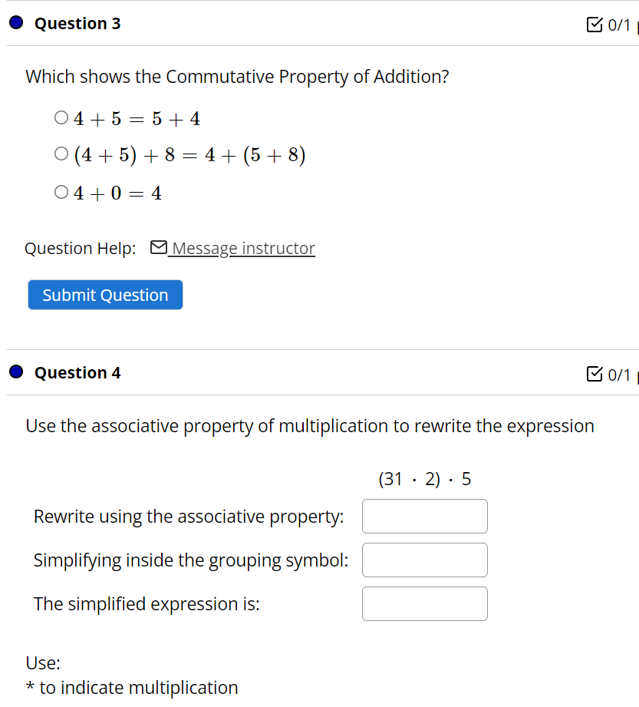Click the envelope icon beside Message instructor

pos(158,247)
